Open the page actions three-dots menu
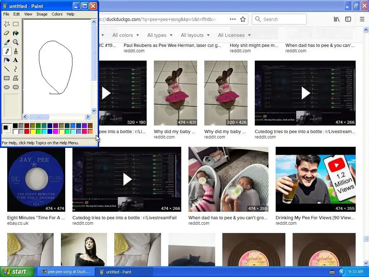This screenshot has height=277, width=369. 233,19
